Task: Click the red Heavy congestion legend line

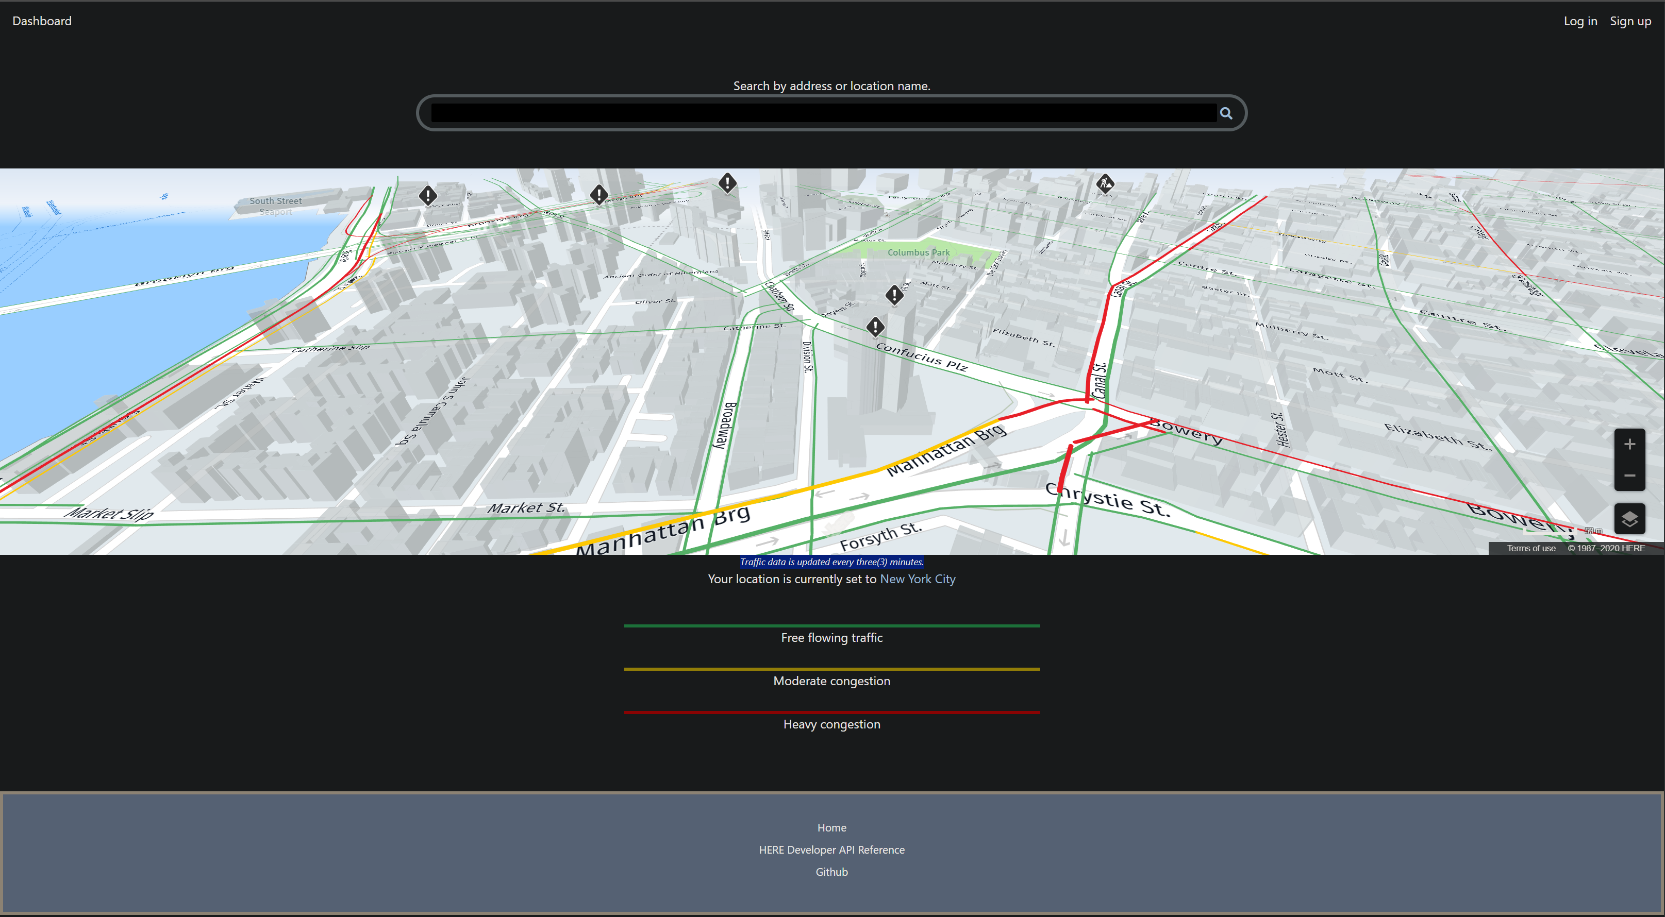Action: [x=831, y=712]
